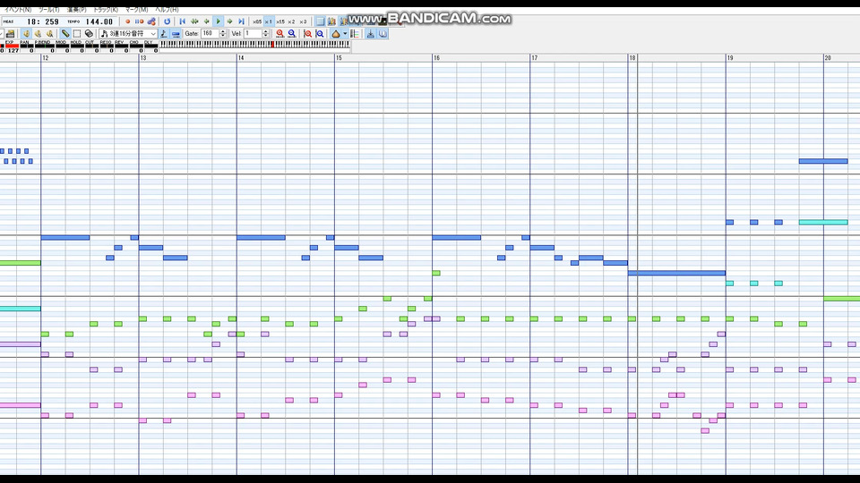Adjust the Vel value spinner
Screen dimensions: 860x483
pyautogui.click(x=265, y=33)
